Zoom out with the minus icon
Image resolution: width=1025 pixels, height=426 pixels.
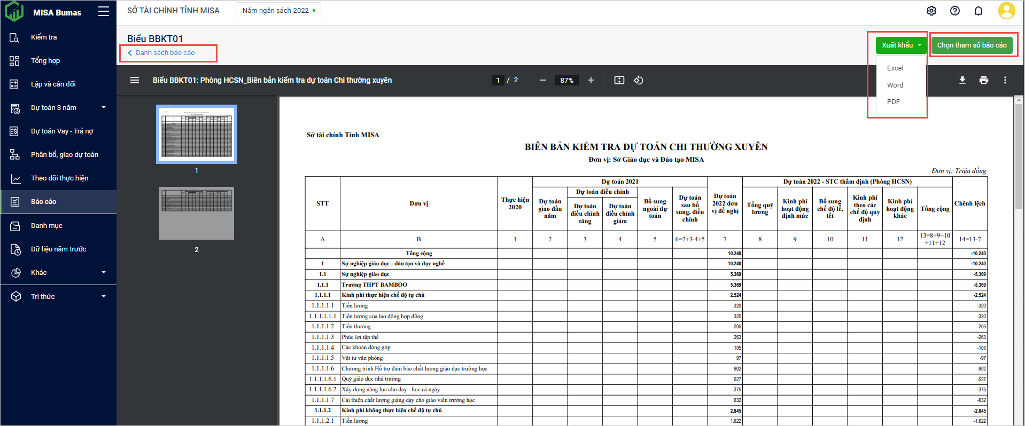point(543,80)
